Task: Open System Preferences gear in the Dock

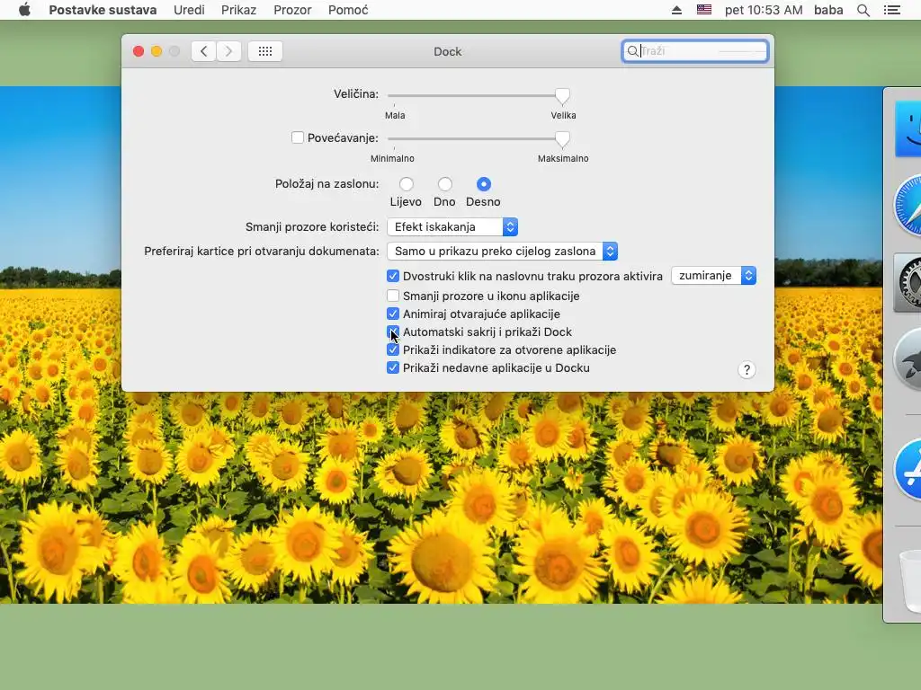Action: 908,283
